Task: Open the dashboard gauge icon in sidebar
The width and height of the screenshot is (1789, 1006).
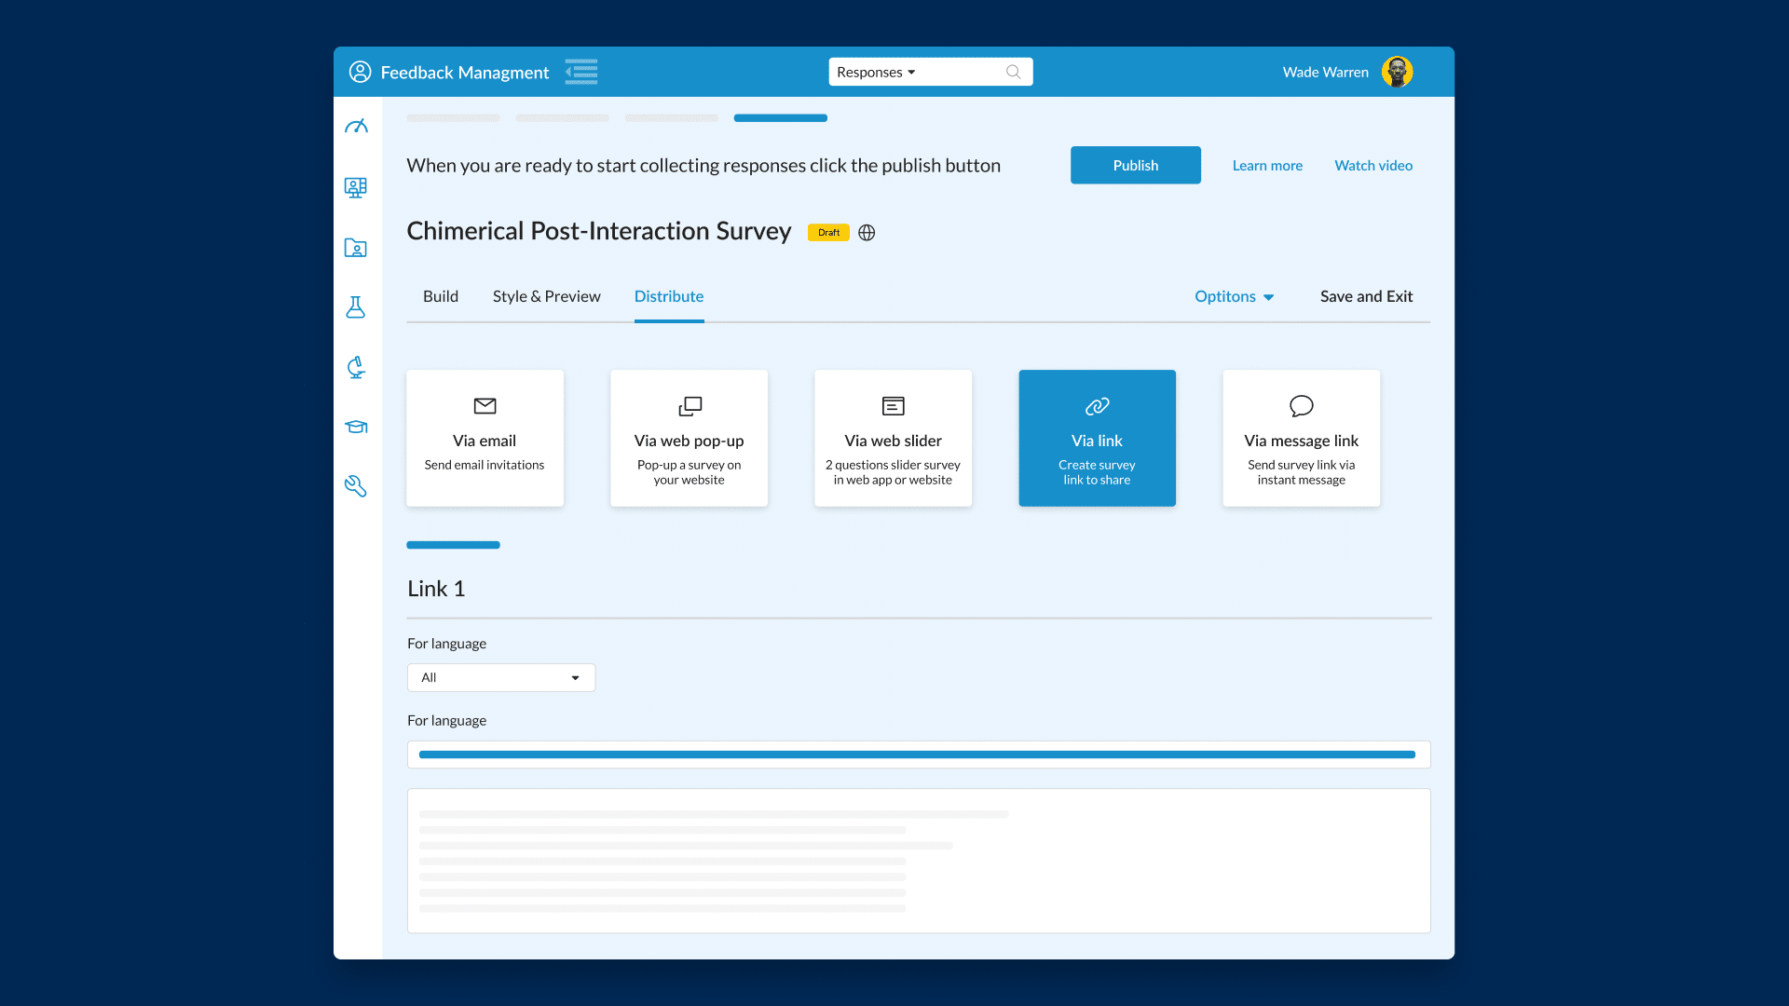Action: (356, 126)
